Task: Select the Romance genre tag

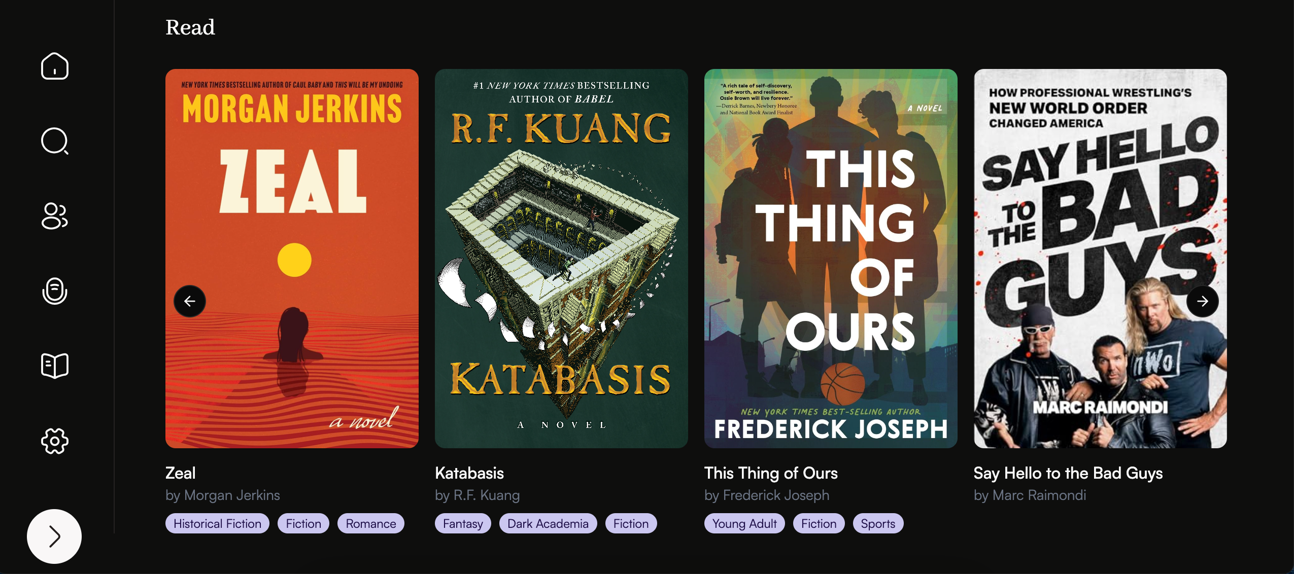Action: point(371,523)
